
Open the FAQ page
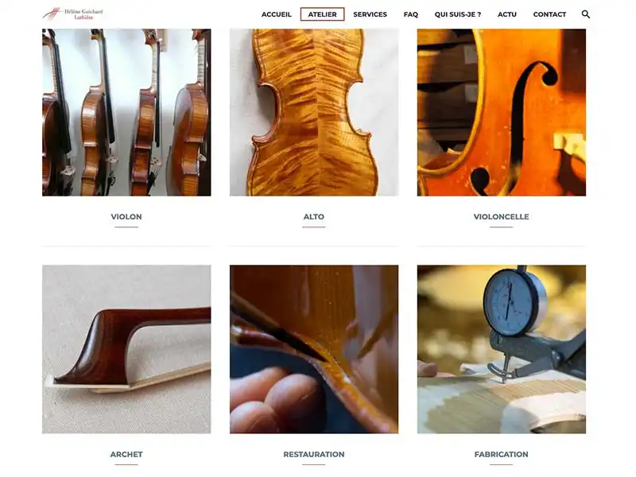(x=410, y=14)
